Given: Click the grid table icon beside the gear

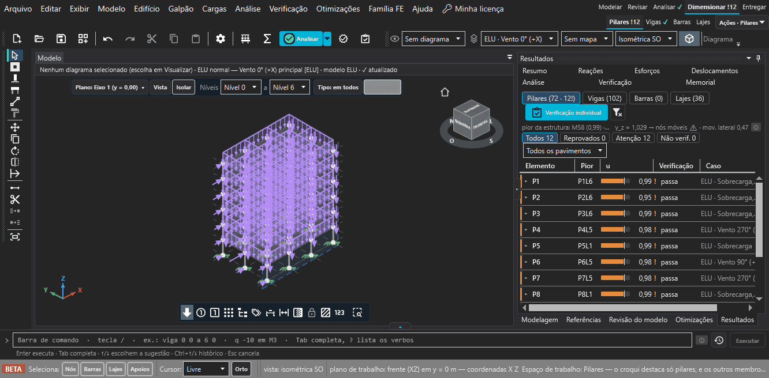Looking at the screenshot, I should coord(245,39).
